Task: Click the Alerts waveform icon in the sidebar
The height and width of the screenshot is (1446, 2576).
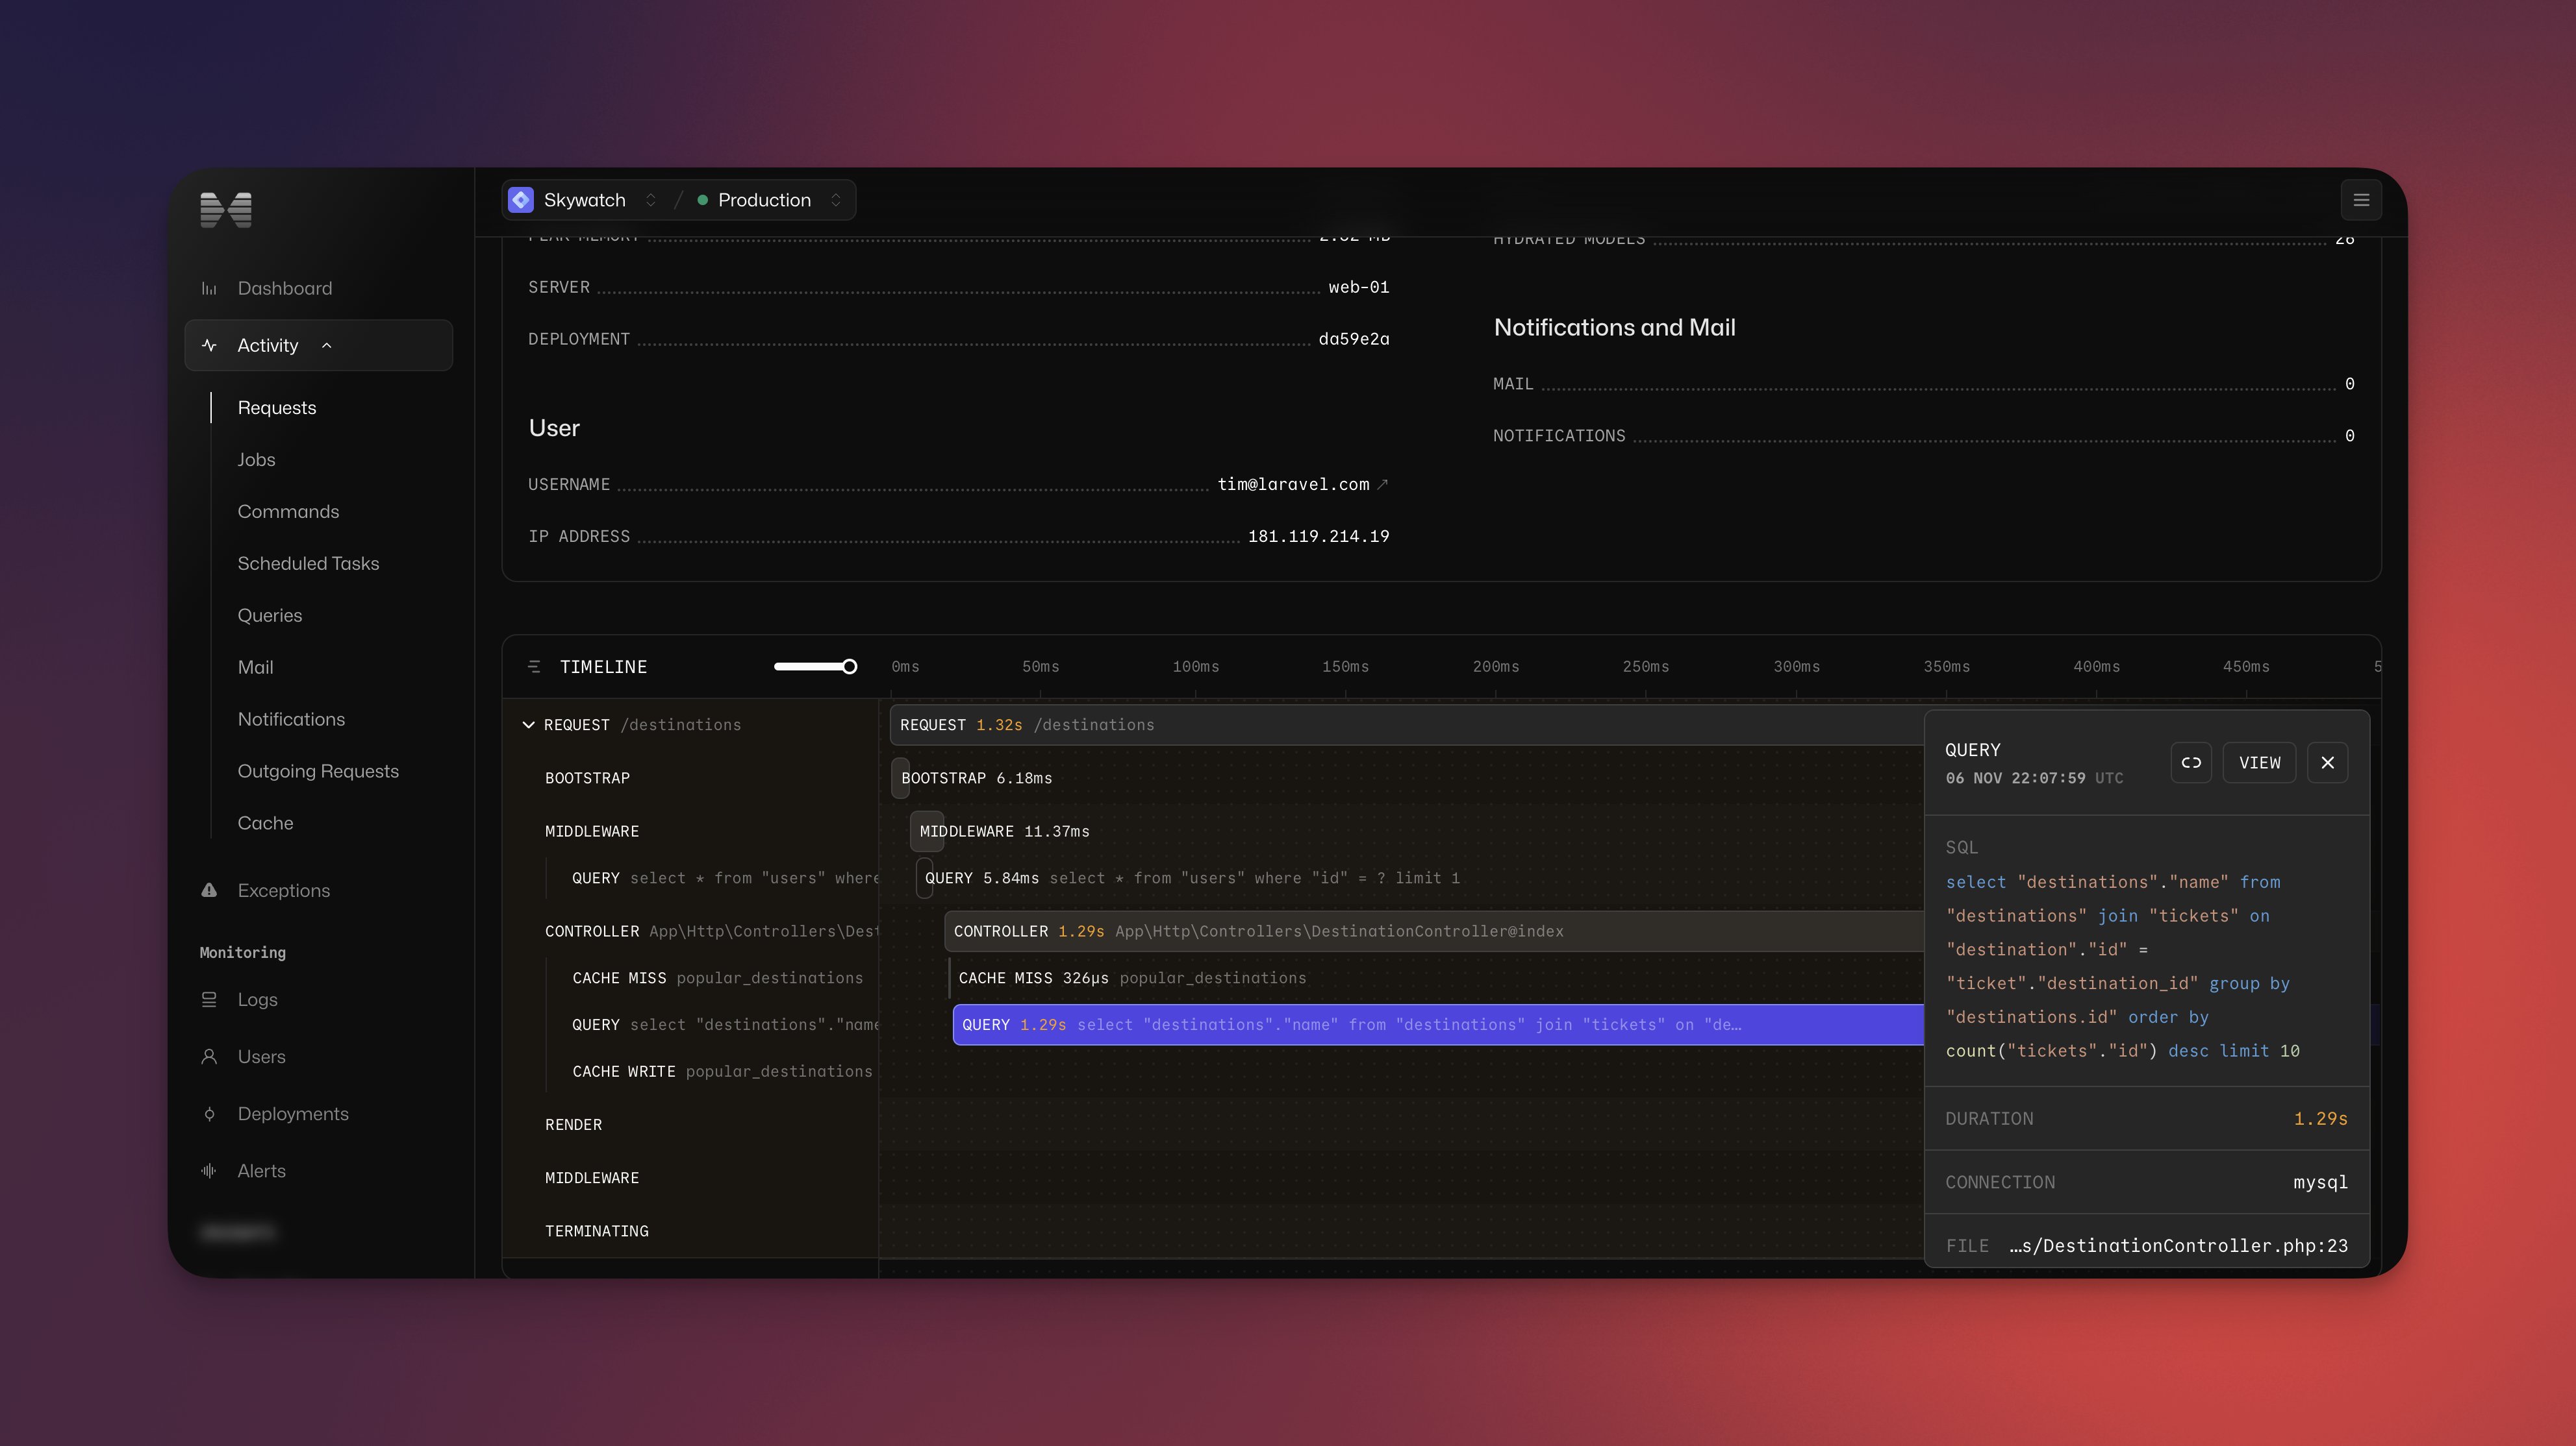Action: pyautogui.click(x=209, y=1170)
